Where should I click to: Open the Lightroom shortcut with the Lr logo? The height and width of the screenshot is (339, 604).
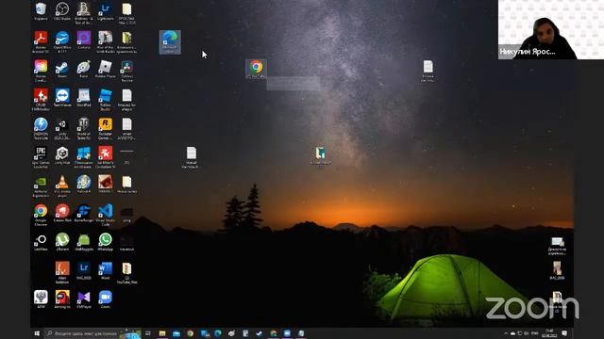[x=105, y=10]
